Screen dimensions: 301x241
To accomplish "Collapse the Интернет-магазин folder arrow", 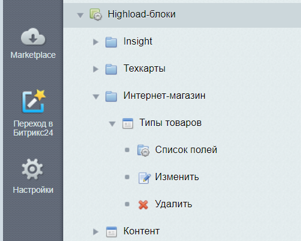I will [x=96, y=97].
